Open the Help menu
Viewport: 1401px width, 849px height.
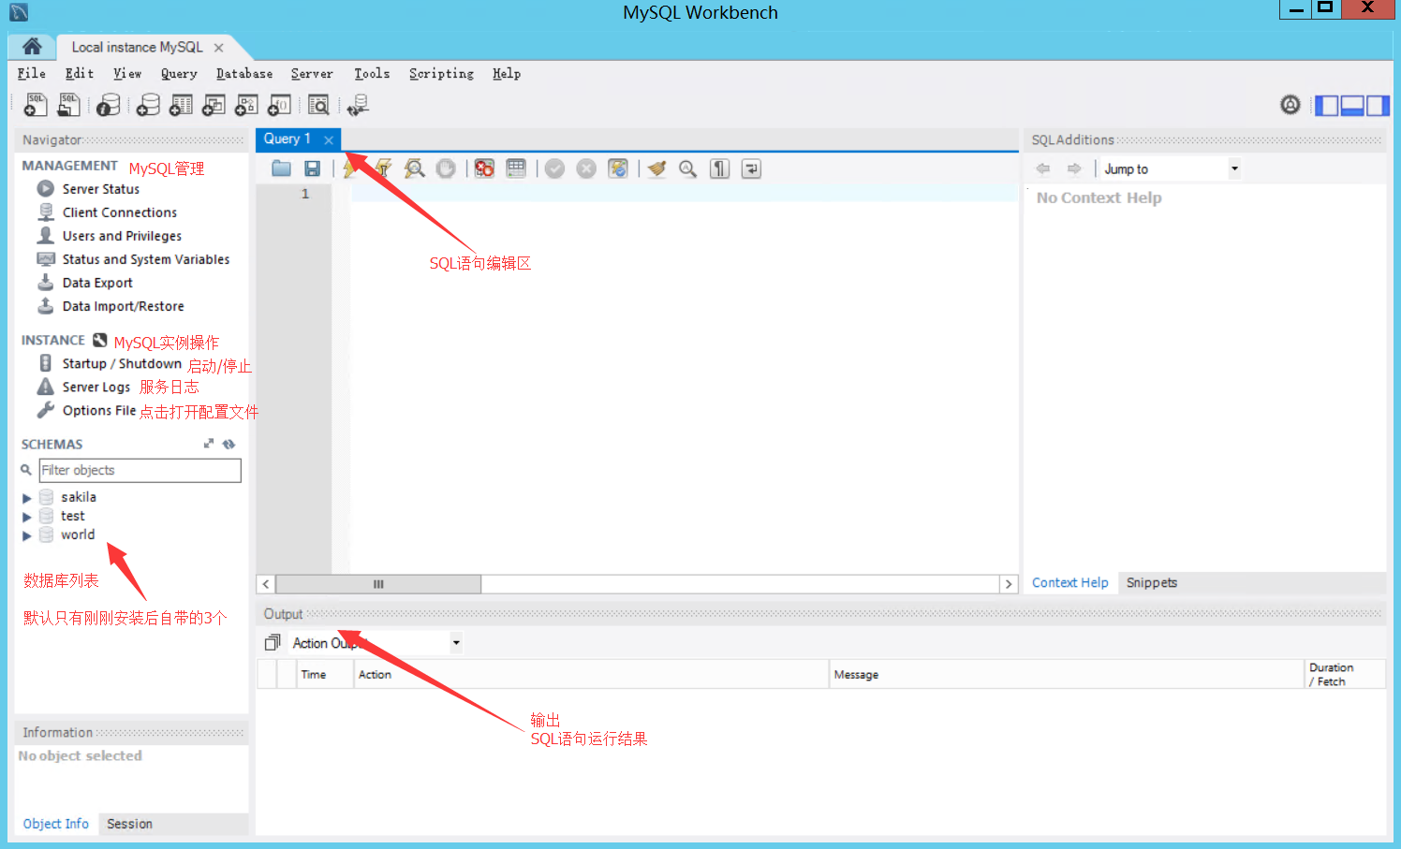[507, 73]
